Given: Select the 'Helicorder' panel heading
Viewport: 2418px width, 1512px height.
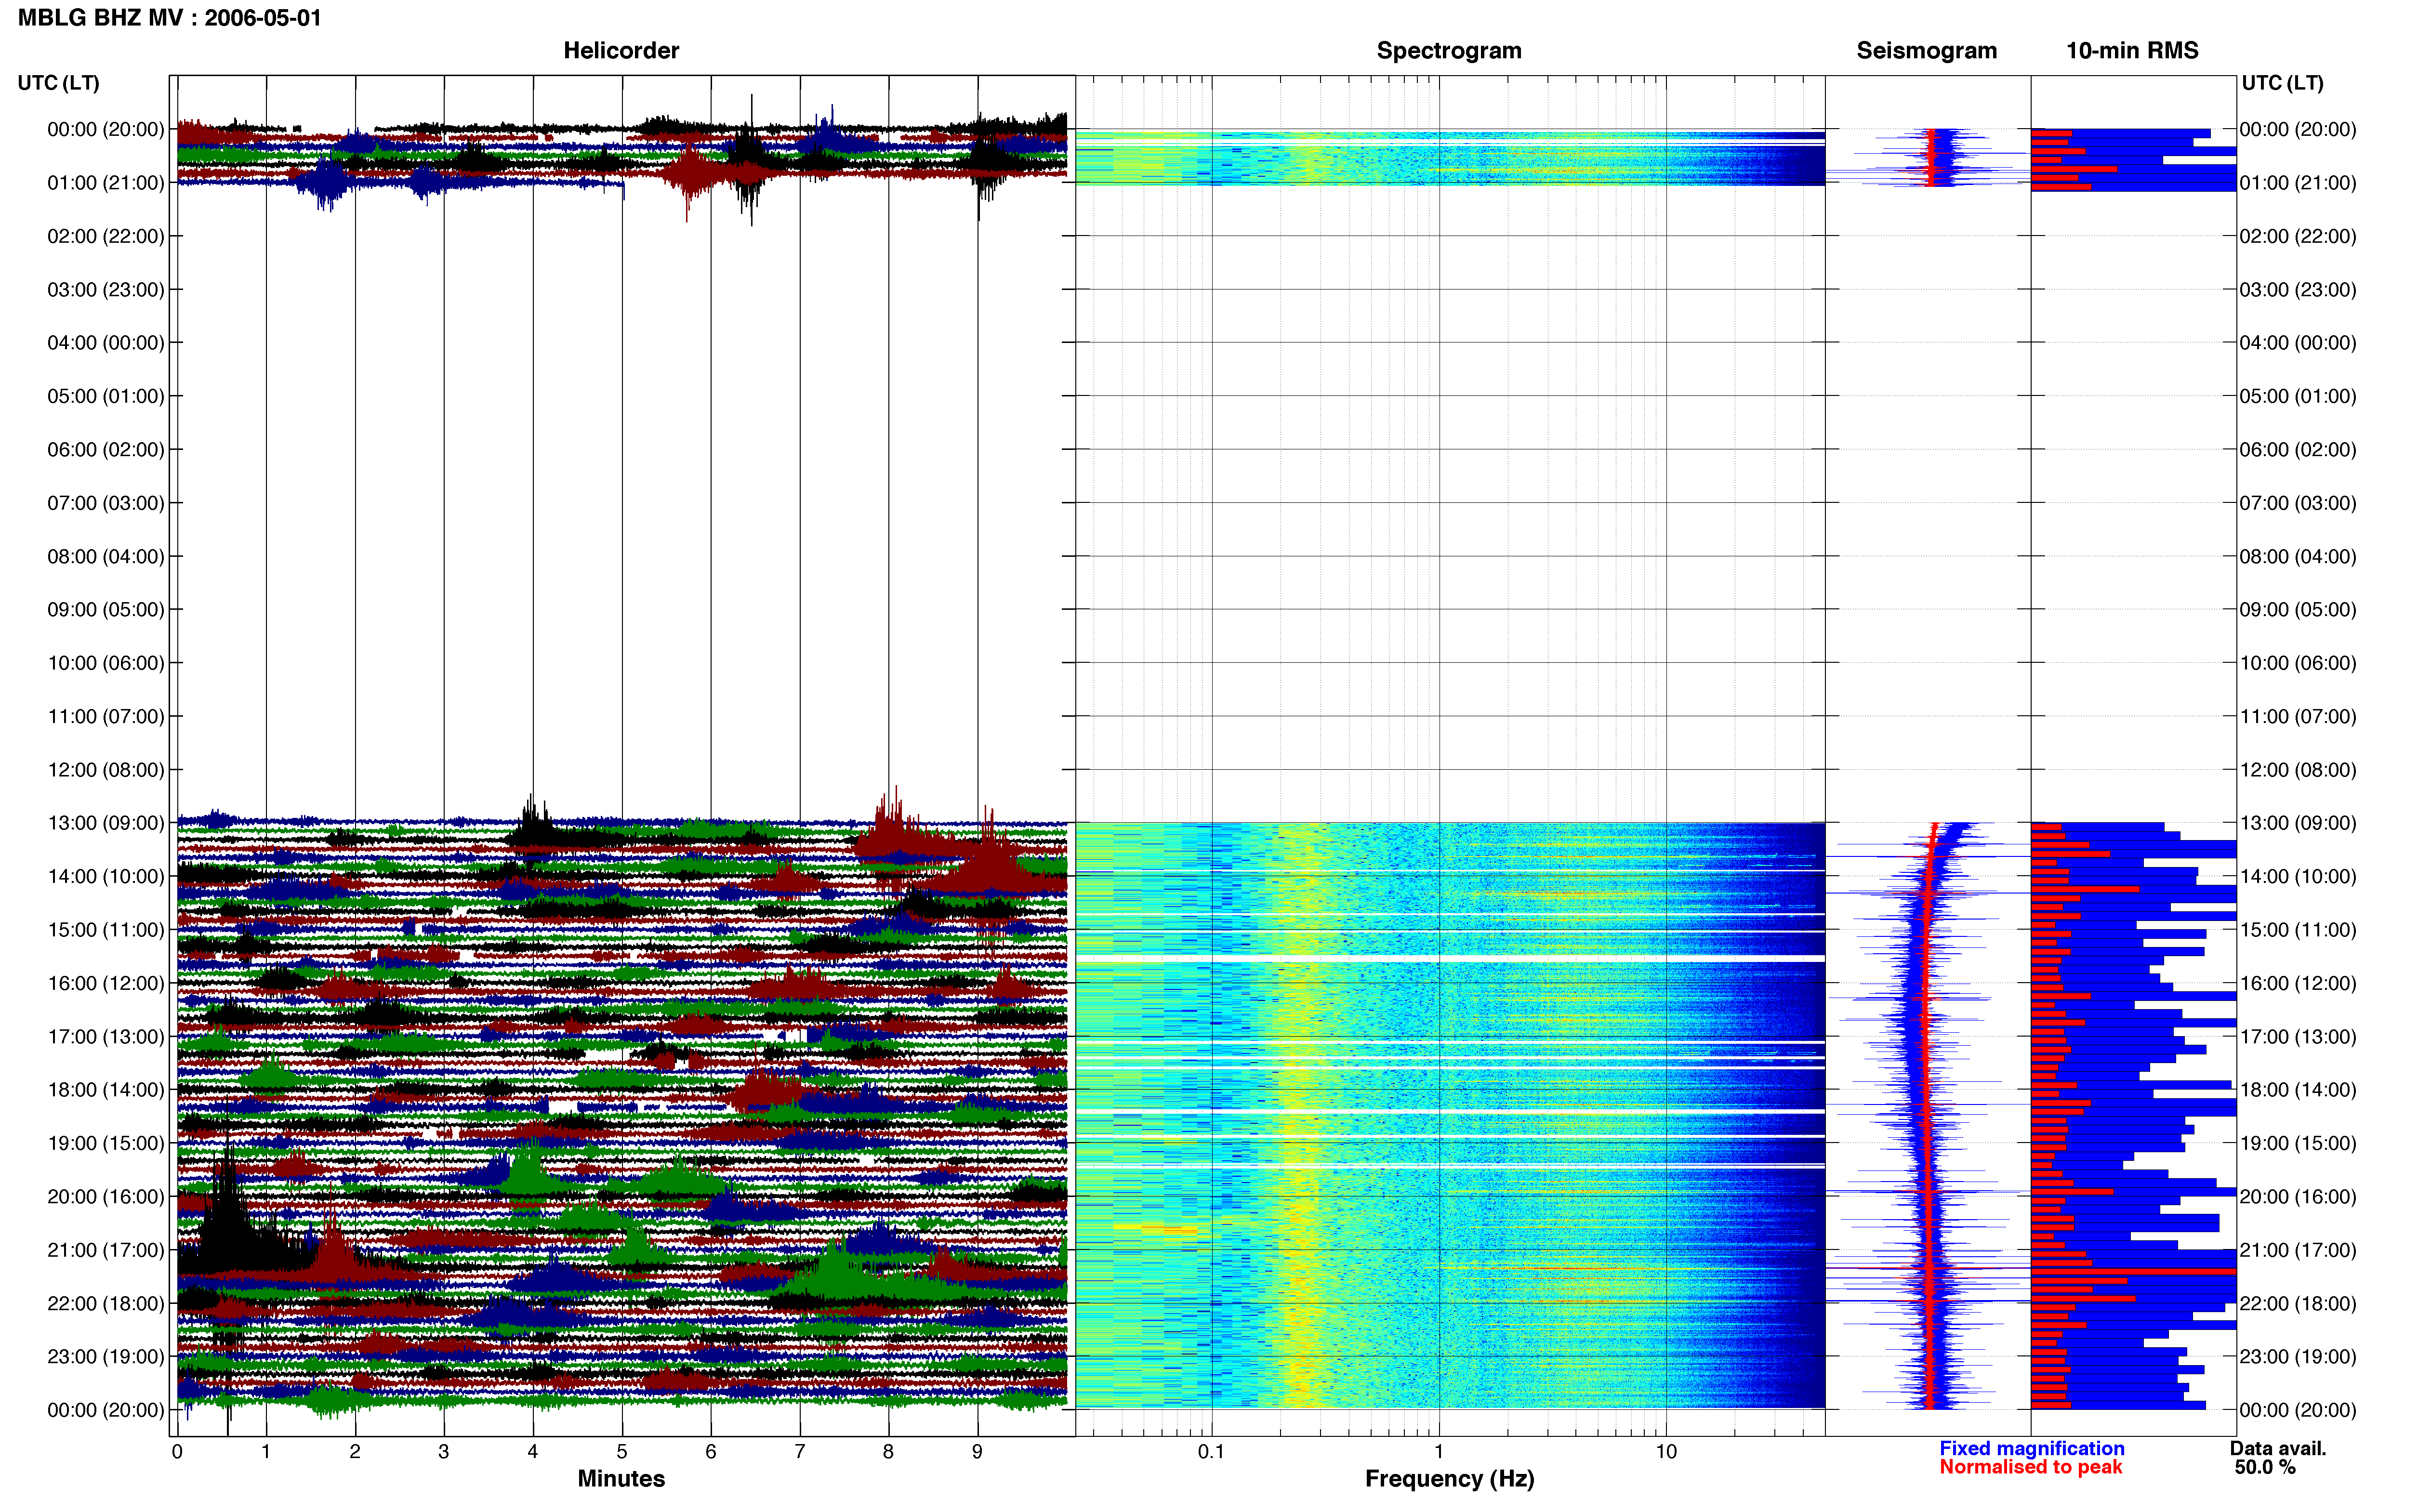Looking at the screenshot, I should (621, 50).
